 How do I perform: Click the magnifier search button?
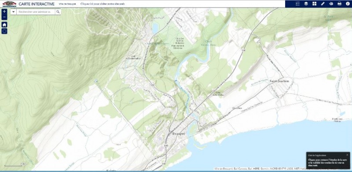(58, 12)
